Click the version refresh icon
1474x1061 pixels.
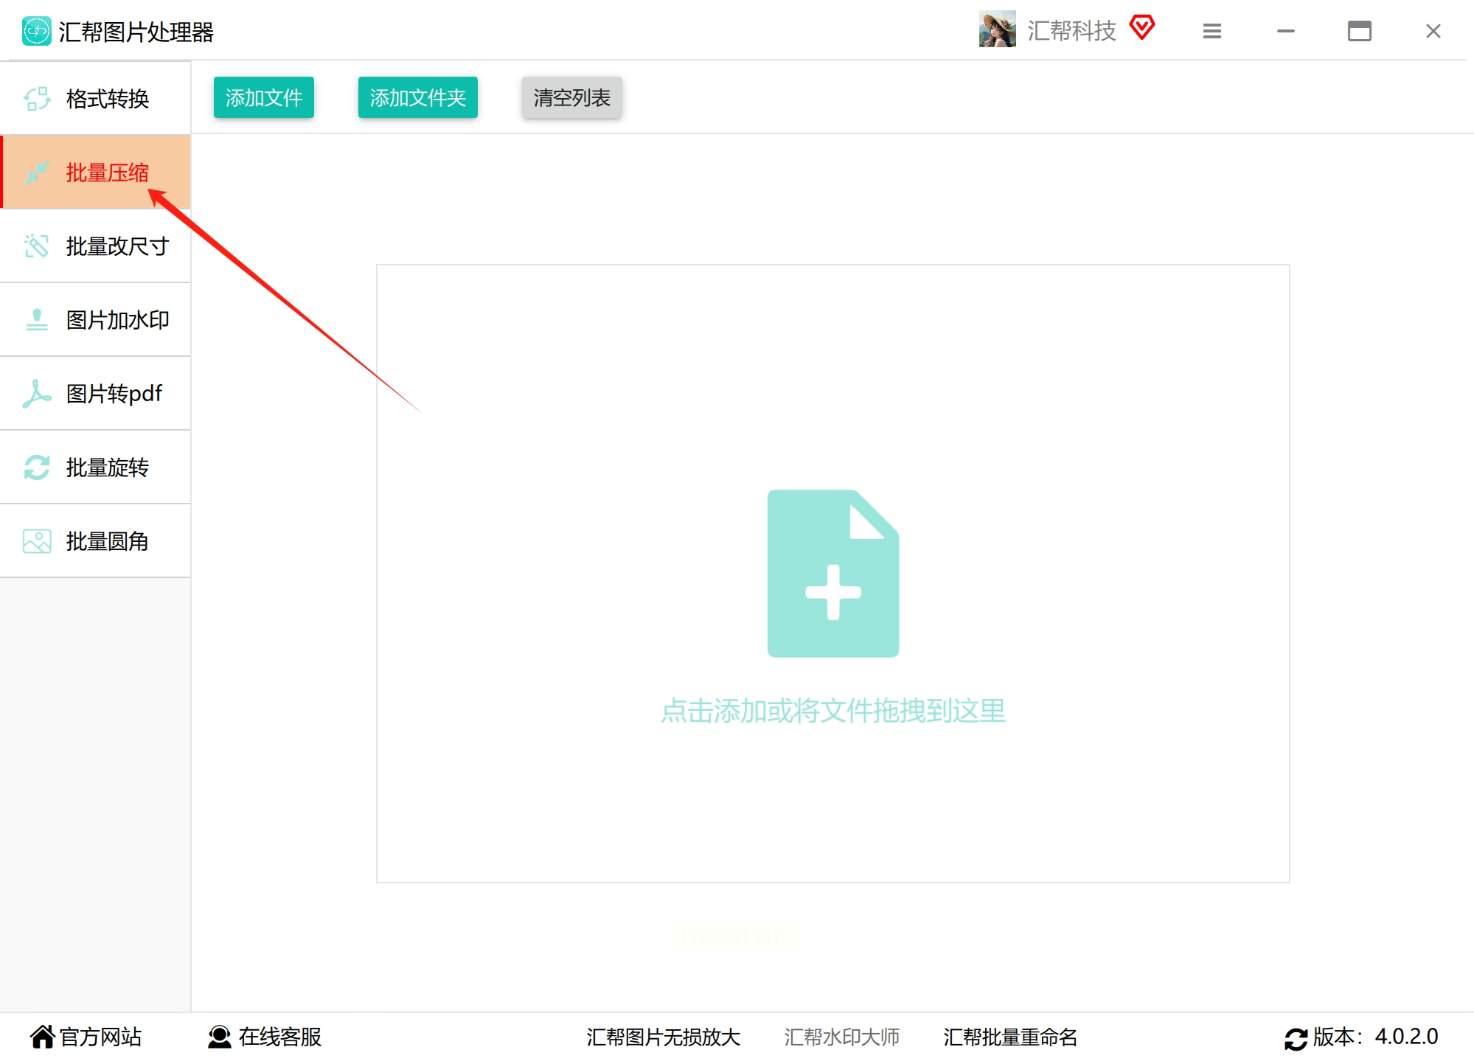[1295, 1038]
